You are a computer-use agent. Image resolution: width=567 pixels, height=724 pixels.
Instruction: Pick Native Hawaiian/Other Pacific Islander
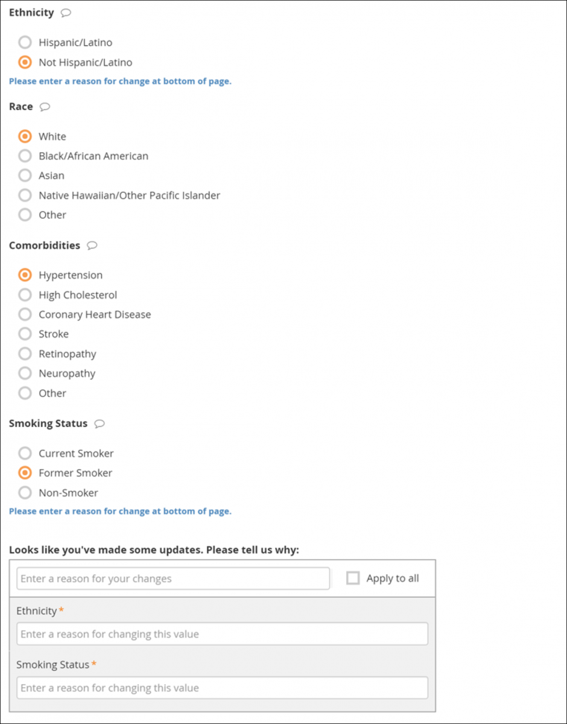coord(25,195)
